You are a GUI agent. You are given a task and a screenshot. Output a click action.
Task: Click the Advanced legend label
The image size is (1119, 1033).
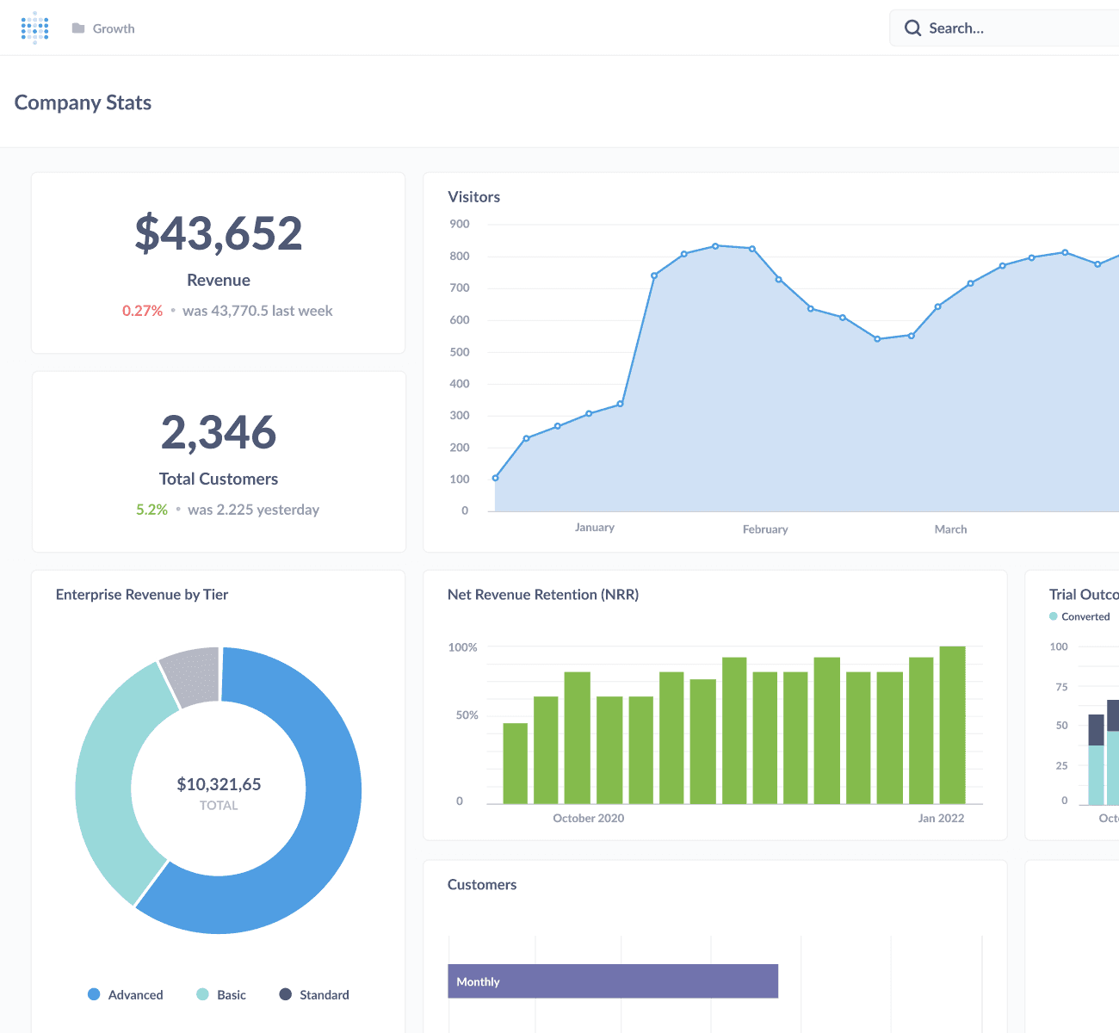pos(135,995)
